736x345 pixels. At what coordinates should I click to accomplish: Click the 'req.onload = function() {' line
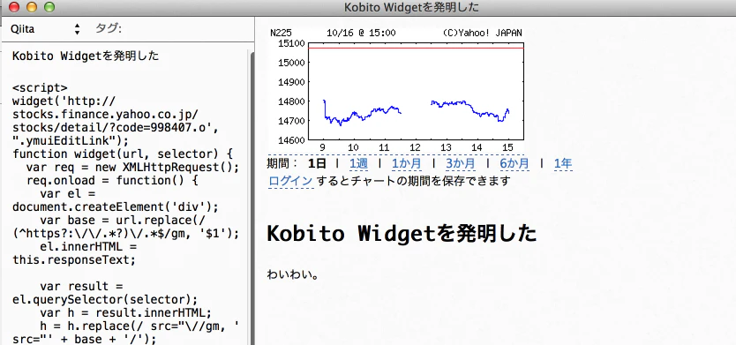point(112,181)
